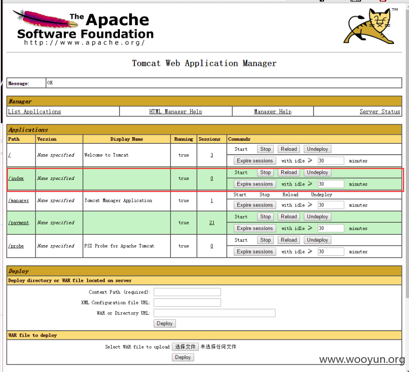The image size is (409, 372).
Task: Reload the /probe application
Action: (289, 240)
